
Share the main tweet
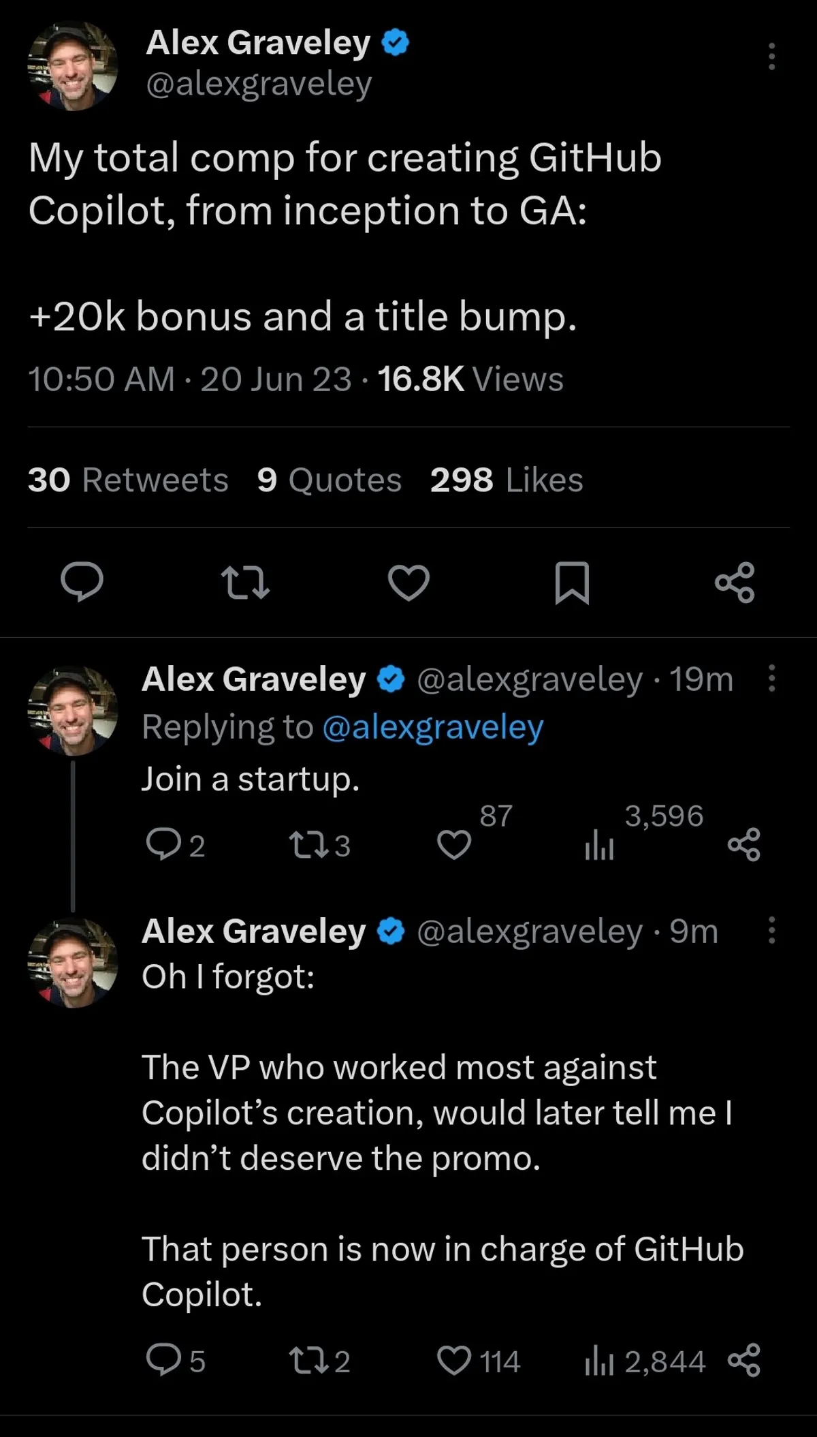click(x=735, y=583)
